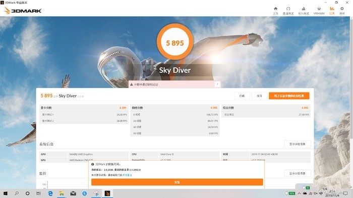Open the release notes link in update notice
Image resolution: width=353 pixels, height=198 pixels.
(x=127, y=175)
